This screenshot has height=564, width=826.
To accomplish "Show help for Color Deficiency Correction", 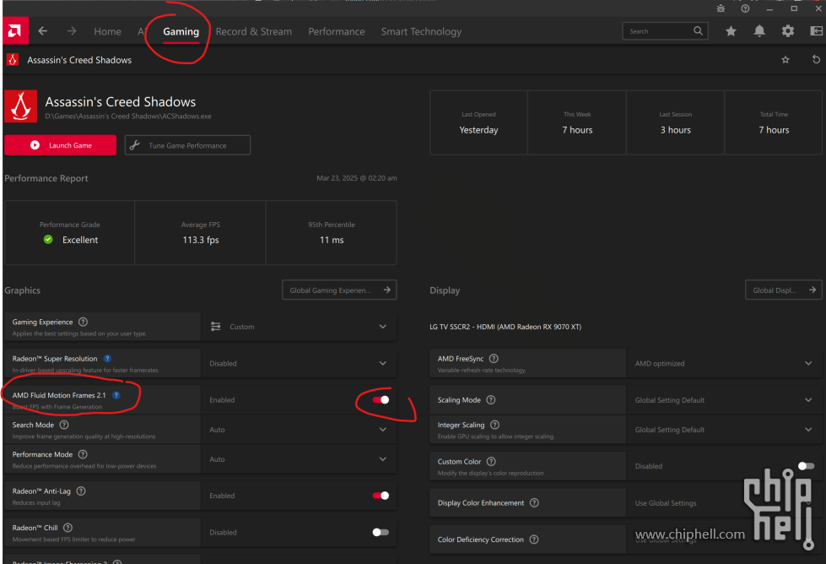I will tap(533, 540).
